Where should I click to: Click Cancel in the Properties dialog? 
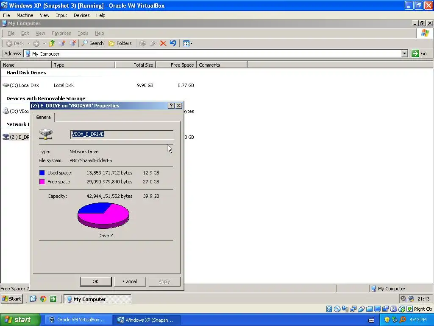pyautogui.click(x=130, y=281)
